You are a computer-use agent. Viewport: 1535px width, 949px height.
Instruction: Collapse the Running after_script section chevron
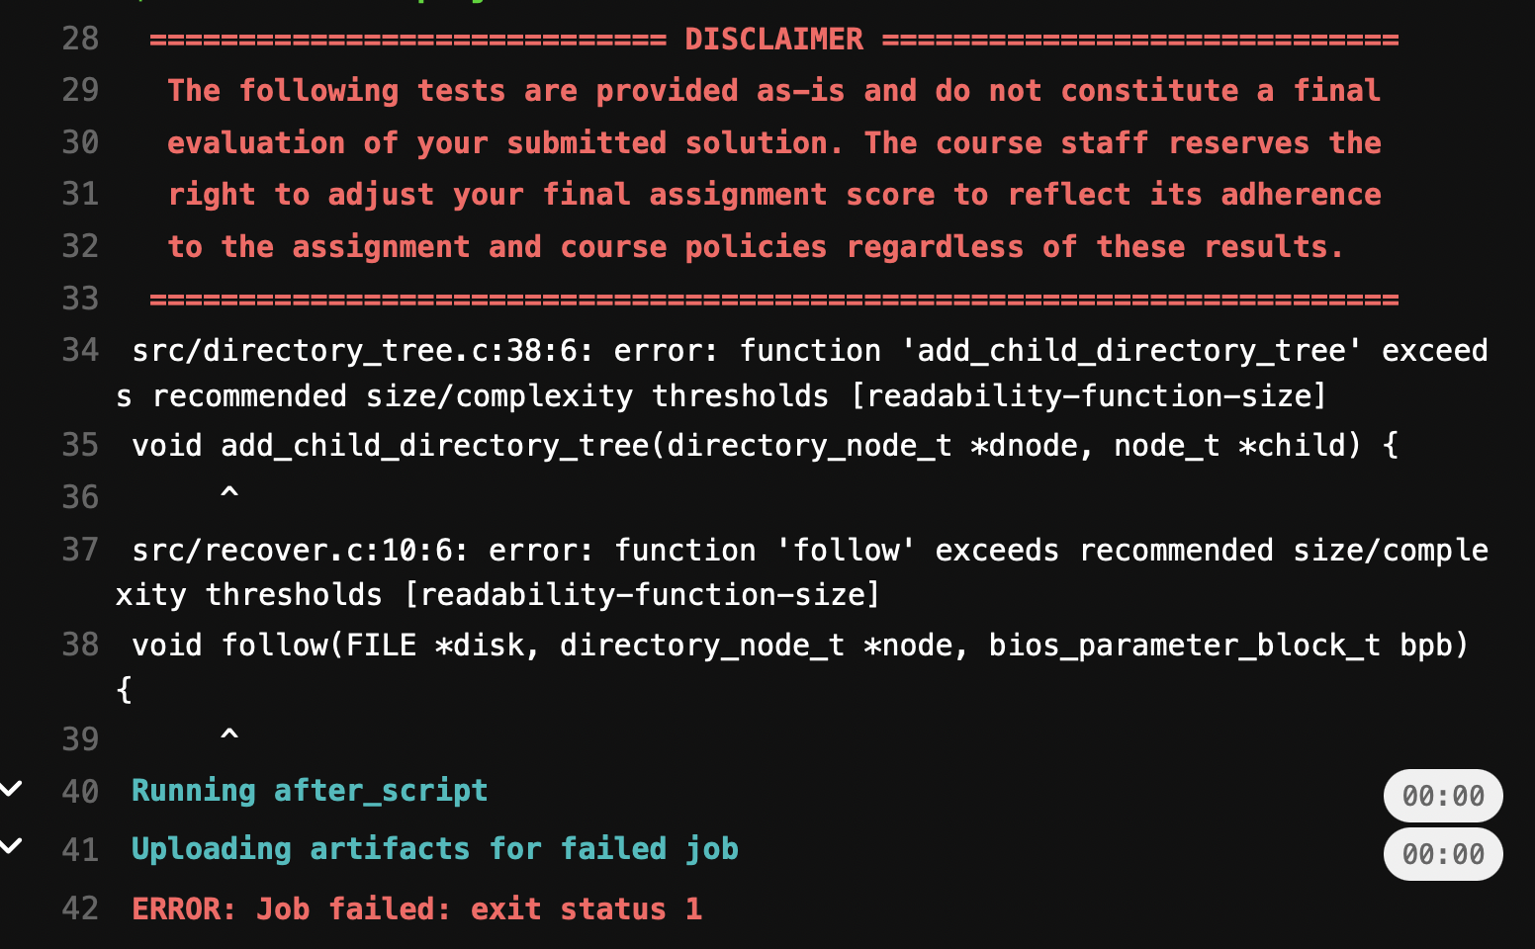[x=12, y=789]
